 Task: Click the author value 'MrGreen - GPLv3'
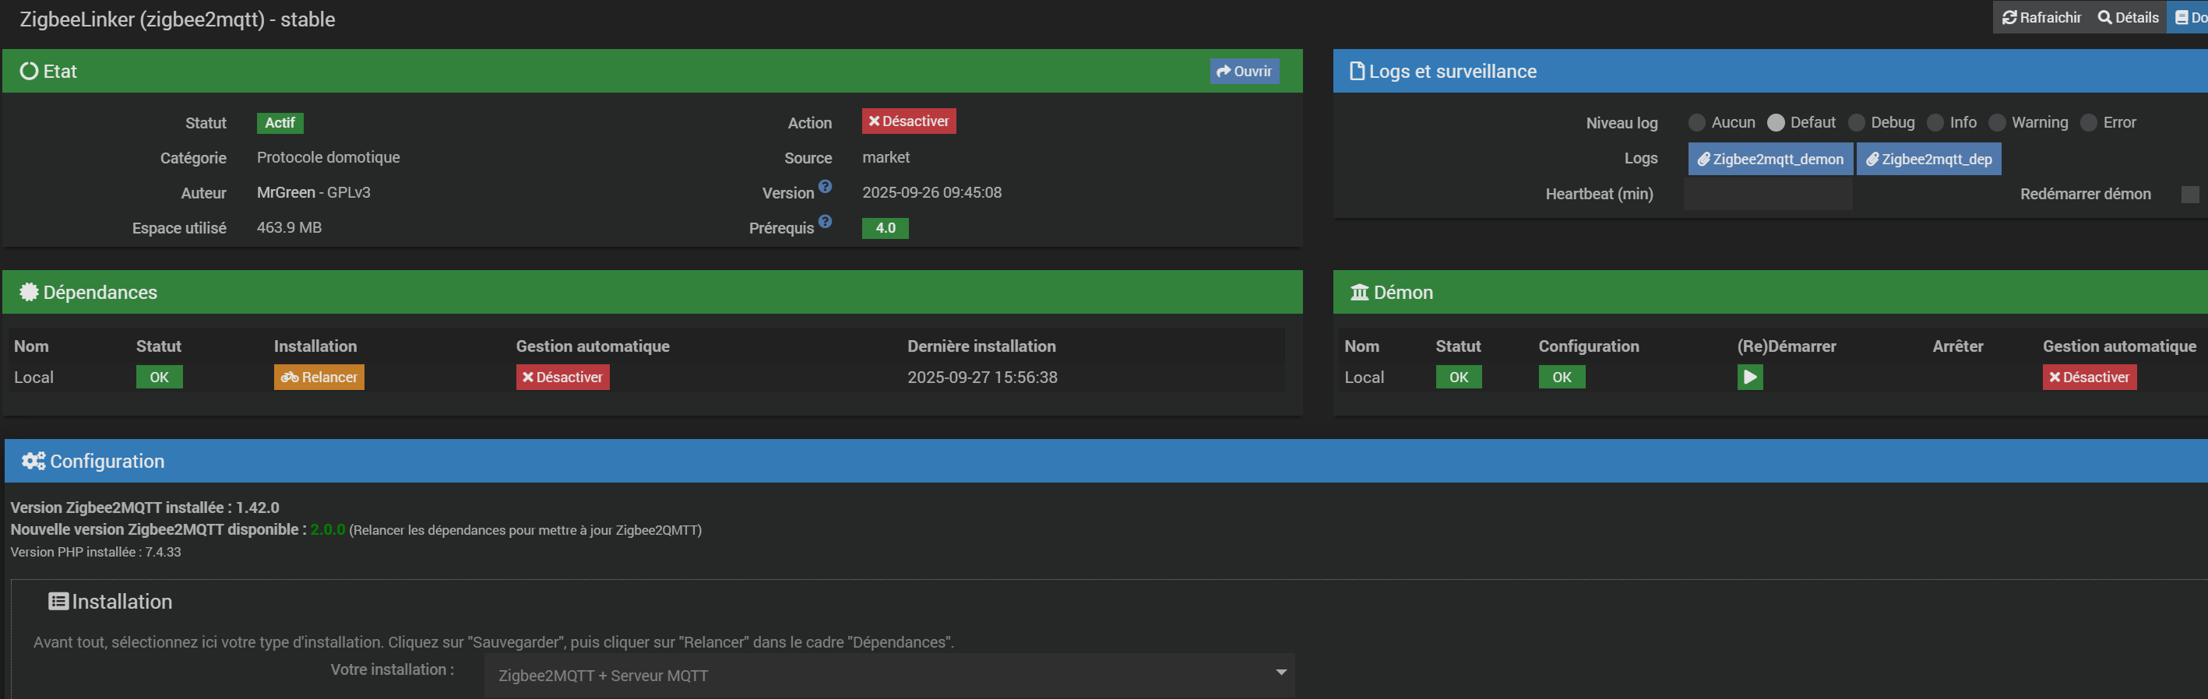tap(314, 193)
